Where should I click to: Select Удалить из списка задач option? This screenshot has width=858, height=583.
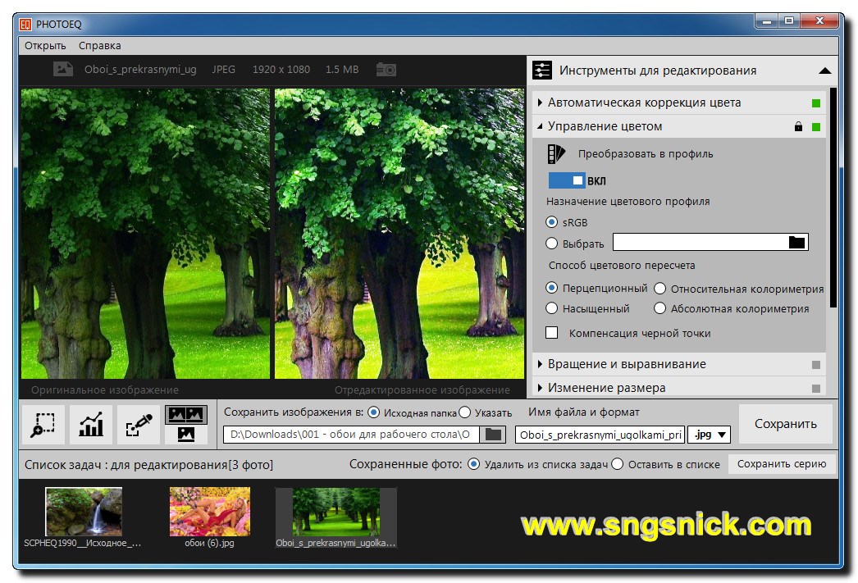pos(474,464)
